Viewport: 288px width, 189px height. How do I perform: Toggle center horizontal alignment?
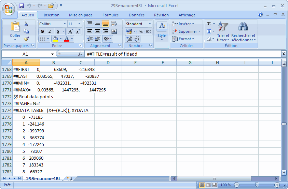click(97, 31)
